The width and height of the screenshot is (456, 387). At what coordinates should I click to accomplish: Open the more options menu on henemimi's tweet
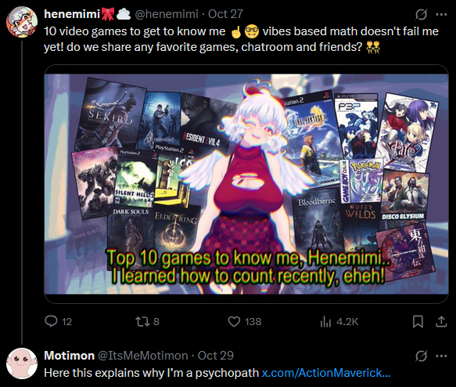pyautogui.click(x=441, y=14)
